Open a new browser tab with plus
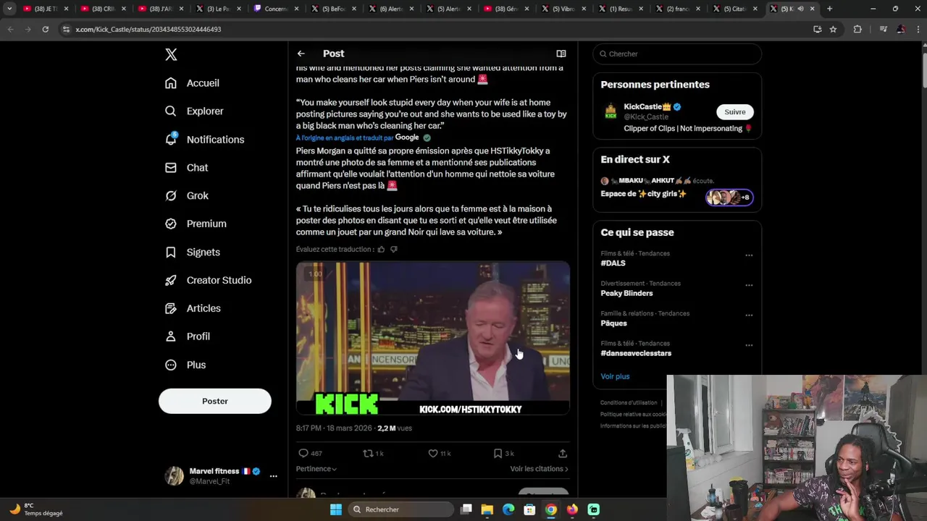 coord(829,9)
